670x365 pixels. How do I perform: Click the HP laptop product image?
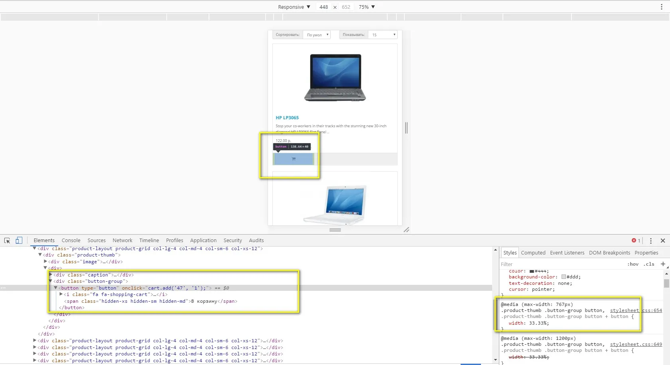click(335, 77)
